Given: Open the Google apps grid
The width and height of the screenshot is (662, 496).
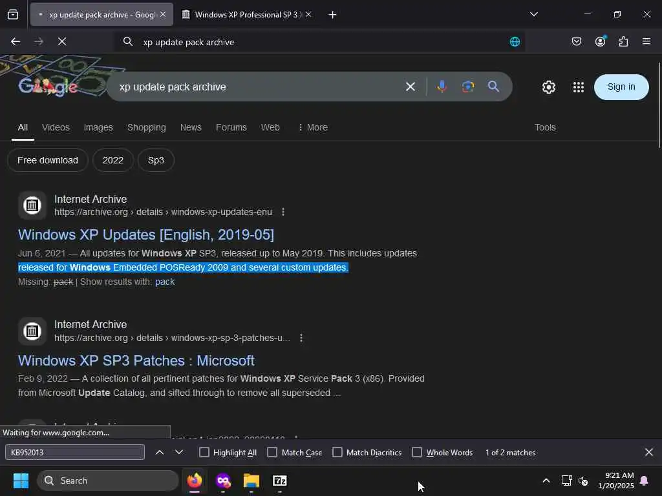Looking at the screenshot, I should [579, 87].
